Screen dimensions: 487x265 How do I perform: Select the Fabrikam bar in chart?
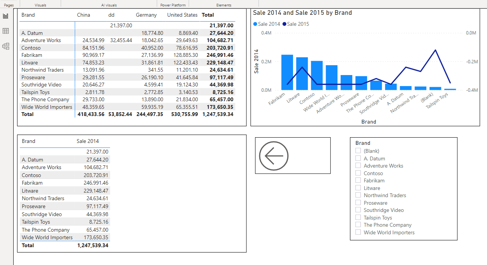pos(287,72)
